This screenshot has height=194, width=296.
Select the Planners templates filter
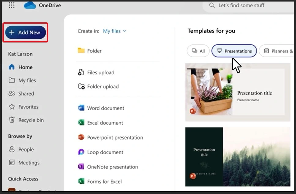[277, 51]
